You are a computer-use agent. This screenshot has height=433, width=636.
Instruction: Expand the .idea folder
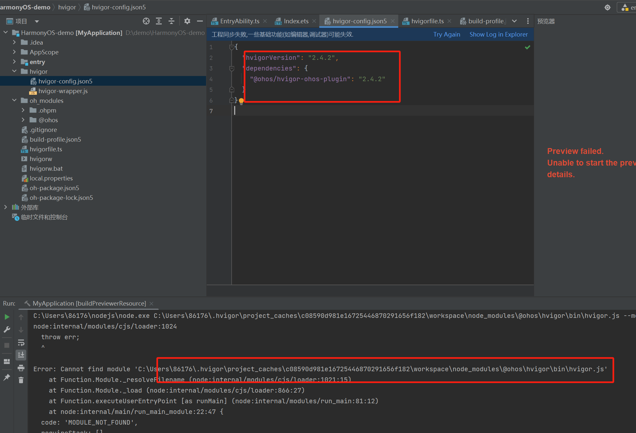14,42
